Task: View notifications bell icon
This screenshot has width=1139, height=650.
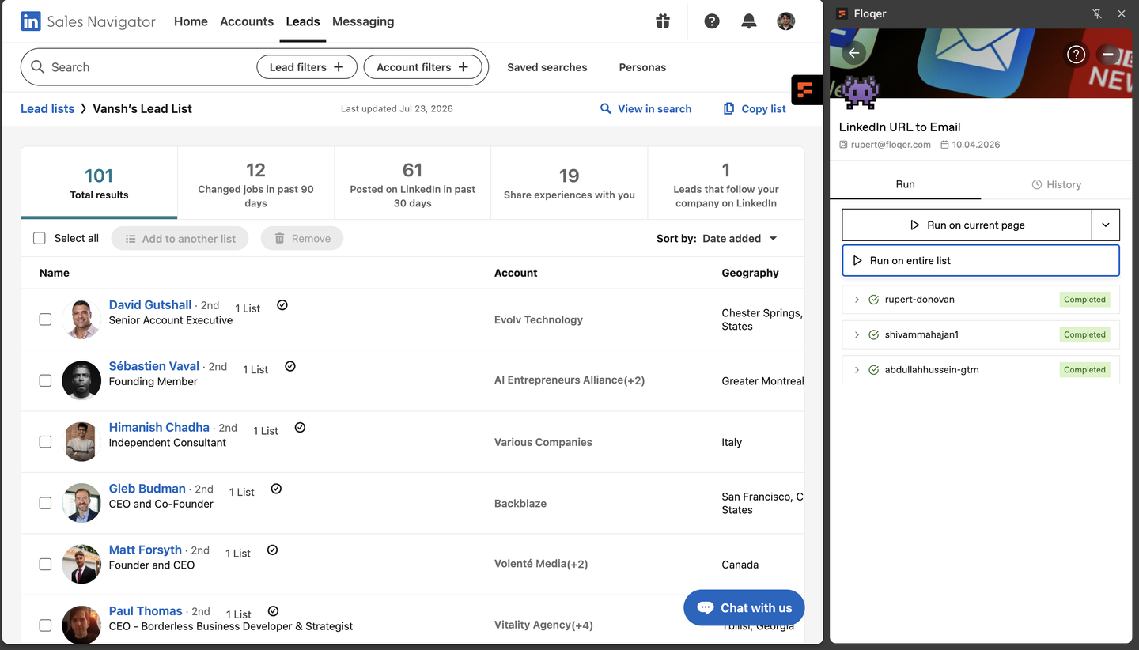Action: 748,21
